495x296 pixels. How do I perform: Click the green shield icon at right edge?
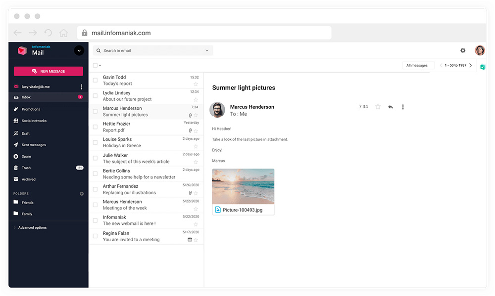click(482, 67)
